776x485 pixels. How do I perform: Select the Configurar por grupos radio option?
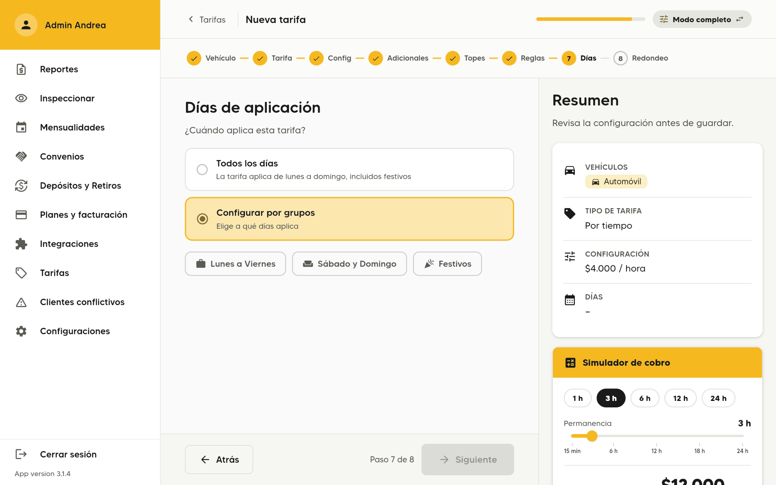349,219
